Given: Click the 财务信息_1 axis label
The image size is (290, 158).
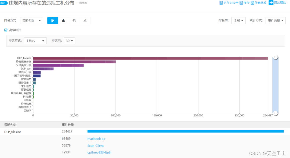Looking at the screenshot, I should point(25,83).
